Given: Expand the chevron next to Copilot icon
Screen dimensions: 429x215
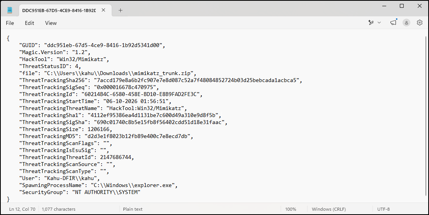Looking at the screenshot, I should tap(379, 23).
